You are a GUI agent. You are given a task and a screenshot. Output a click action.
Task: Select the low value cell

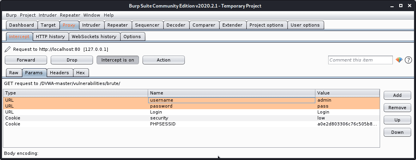[x=348, y=118]
